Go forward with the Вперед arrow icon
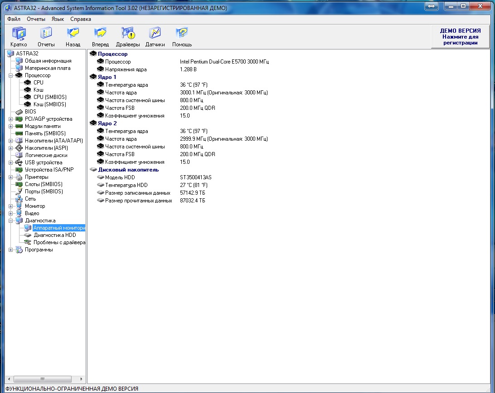 pos(100,34)
